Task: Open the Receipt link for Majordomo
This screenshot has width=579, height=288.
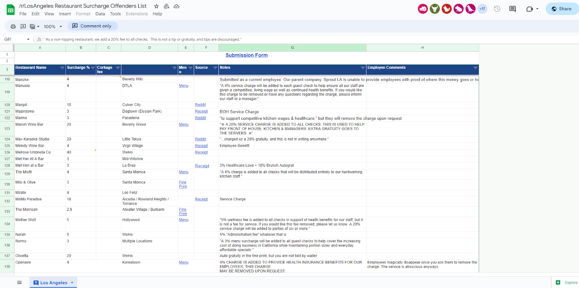Action: click(202, 112)
